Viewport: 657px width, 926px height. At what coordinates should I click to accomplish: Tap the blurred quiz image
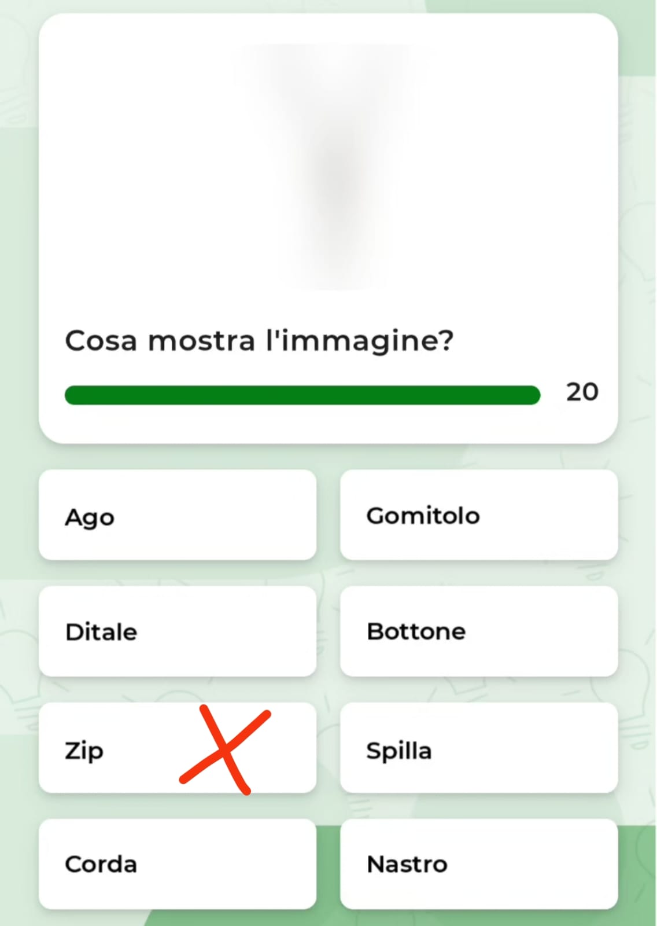click(335, 168)
